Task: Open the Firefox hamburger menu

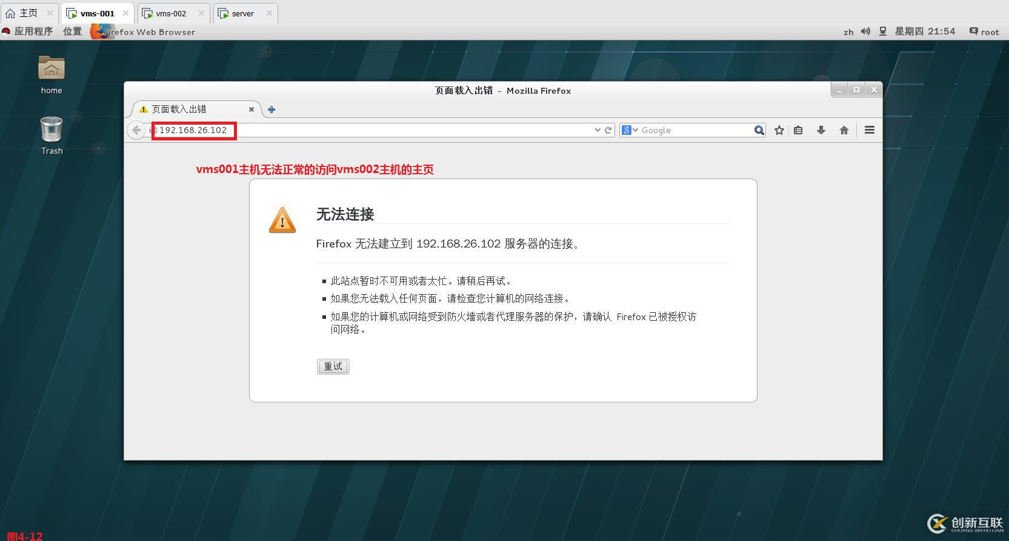Action: pos(870,130)
